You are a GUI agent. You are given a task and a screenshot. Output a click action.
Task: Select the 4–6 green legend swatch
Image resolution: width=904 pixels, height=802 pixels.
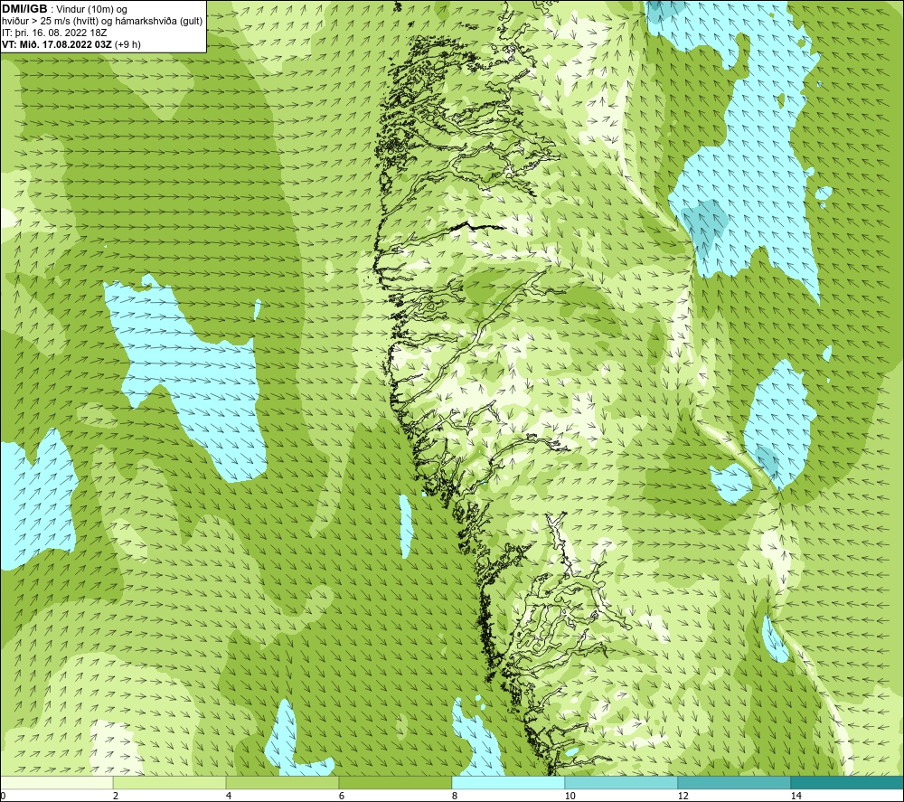(x=282, y=782)
